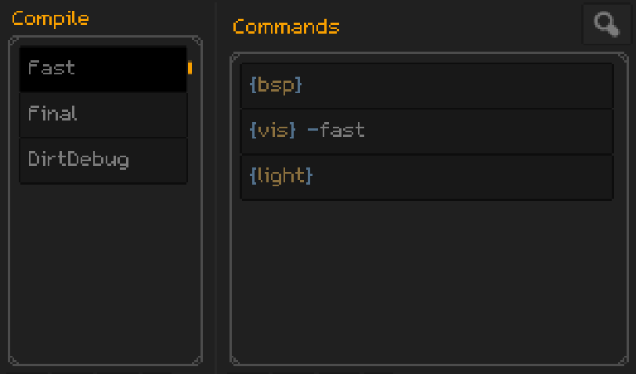
Task: Click the divider between Compile and Commands
Action: pyautogui.click(x=216, y=187)
